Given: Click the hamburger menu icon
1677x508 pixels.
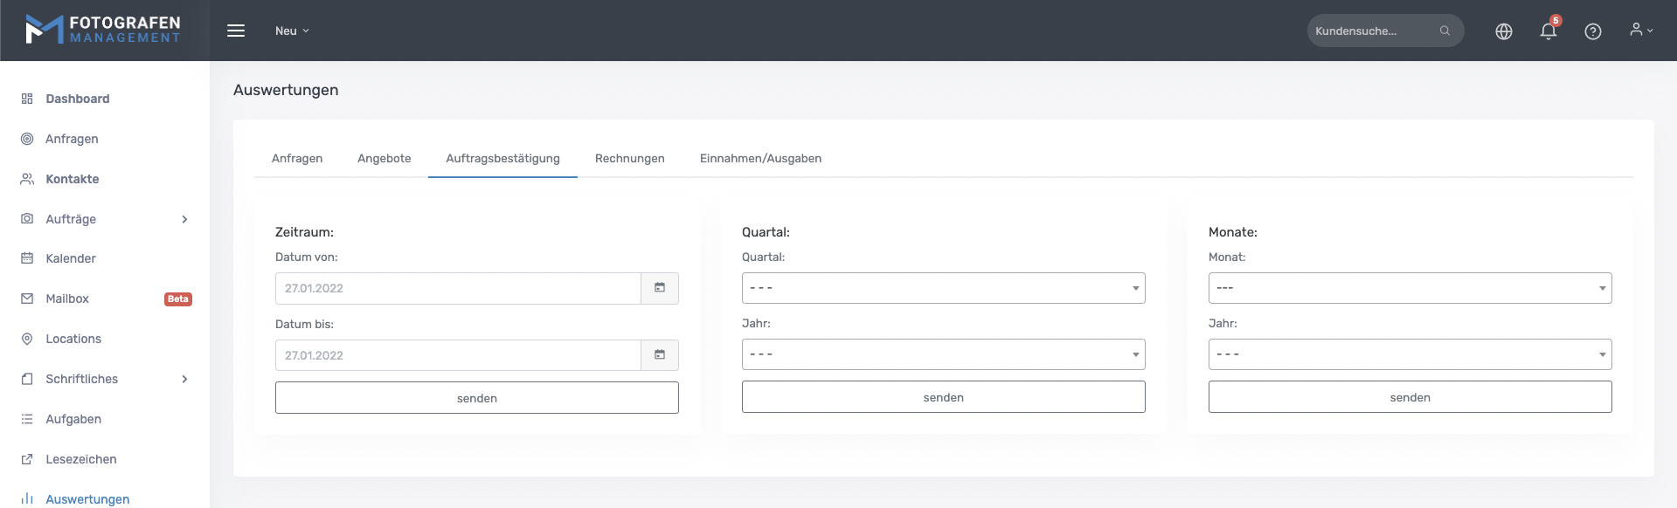Looking at the screenshot, I should [236, 31].
